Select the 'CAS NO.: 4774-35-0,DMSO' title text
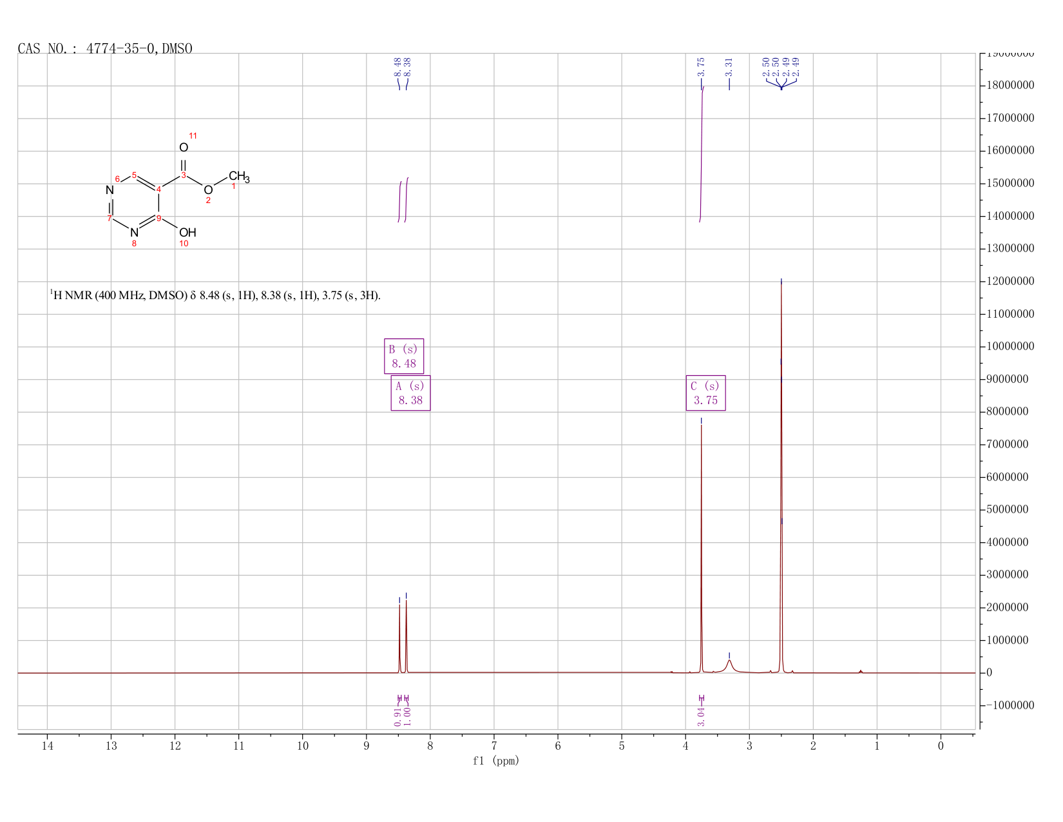The height and width of the screenshot is (822, 1063). coord(105,48)
